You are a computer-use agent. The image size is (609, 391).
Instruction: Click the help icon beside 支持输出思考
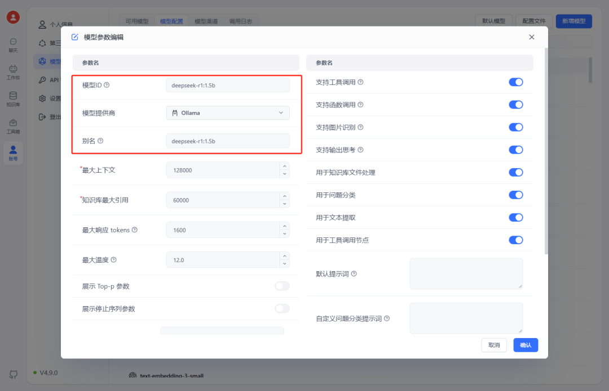(360, 150)
